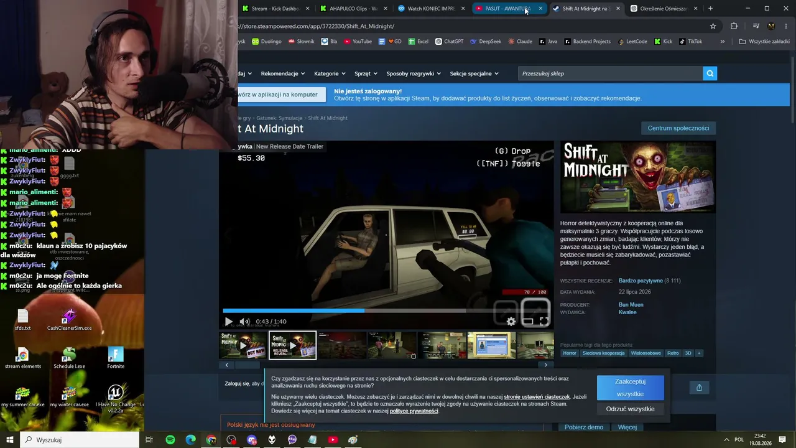Screen dimensions: 796x448
Task: Accept all cookies with Zaakceptuj wszystkie
Action: (x=630, y=388)
